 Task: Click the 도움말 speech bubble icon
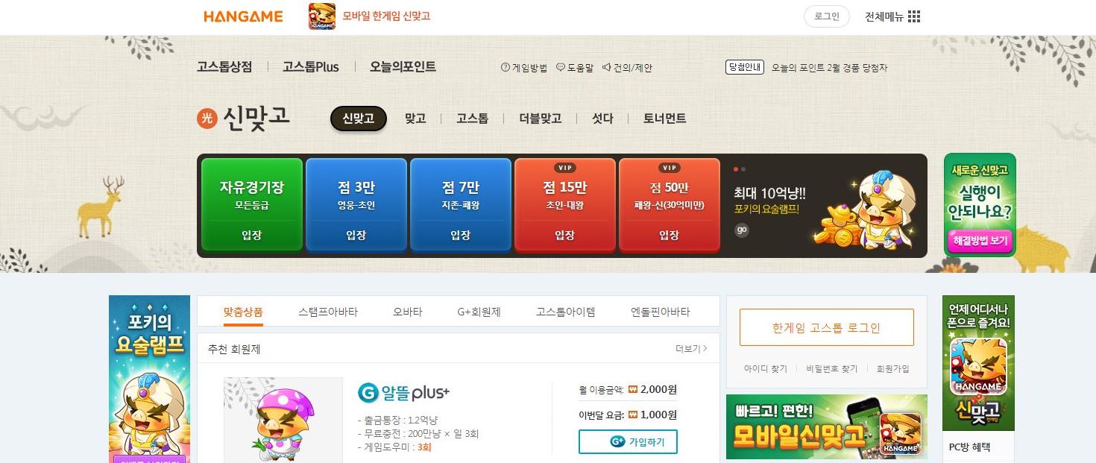point(561,68)
